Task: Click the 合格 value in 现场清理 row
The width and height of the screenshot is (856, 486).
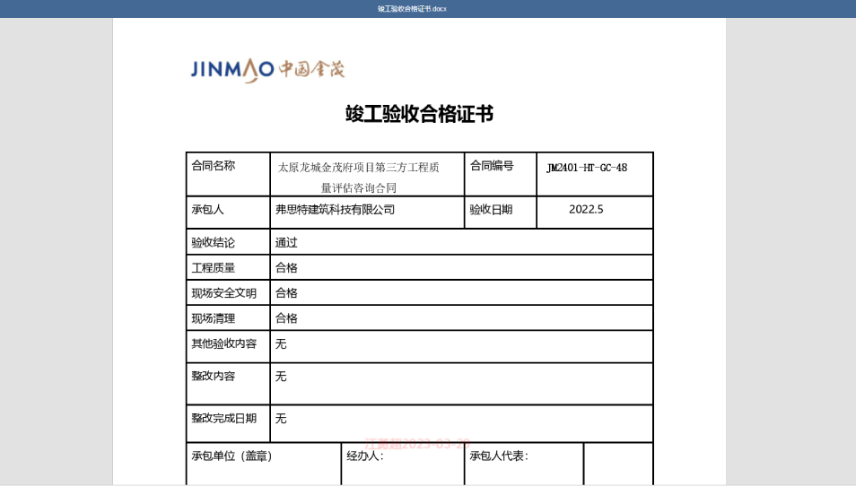Action: [286, 318]
